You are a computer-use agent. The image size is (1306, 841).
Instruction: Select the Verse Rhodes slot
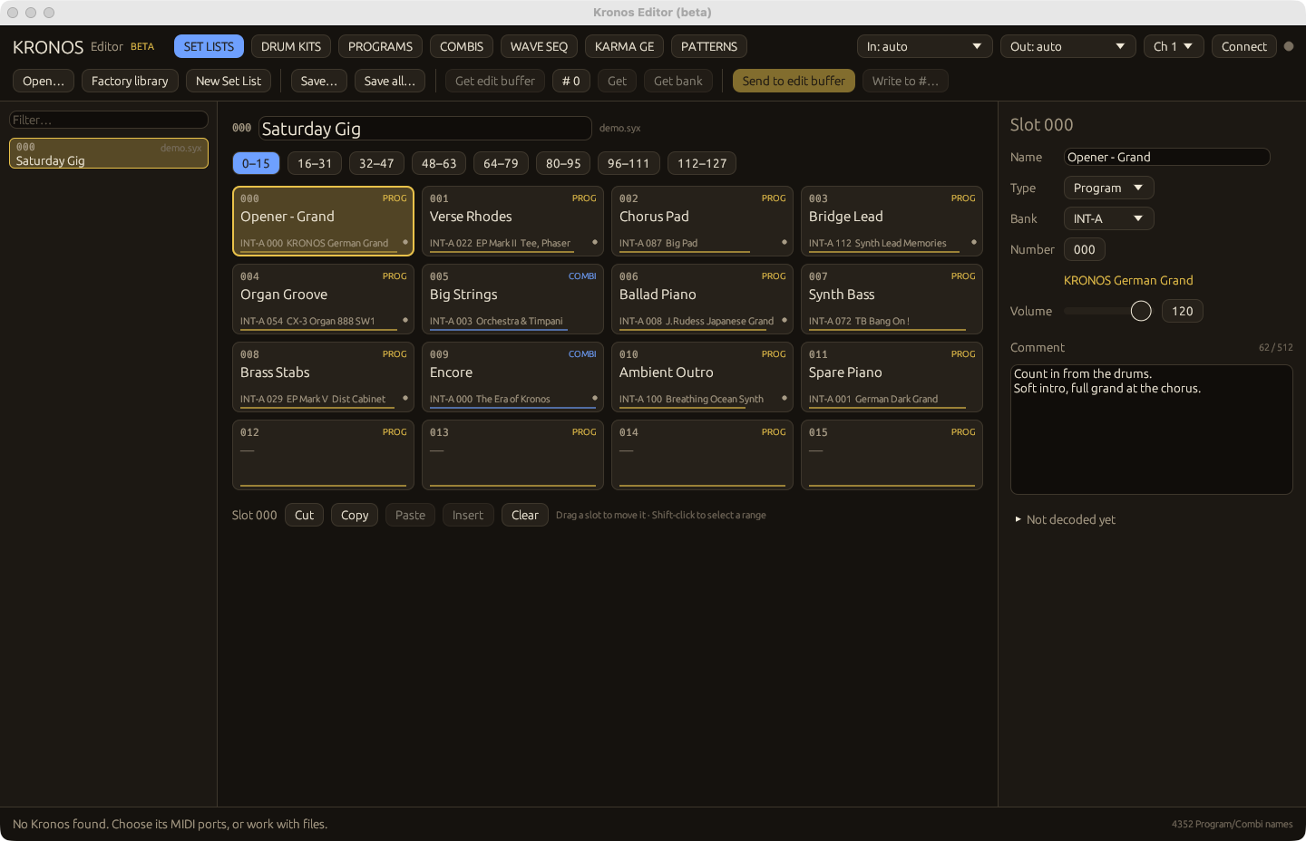tap(512, 221)
